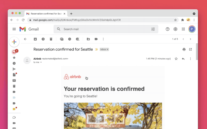Mark the email as unread

click(62, 39)
